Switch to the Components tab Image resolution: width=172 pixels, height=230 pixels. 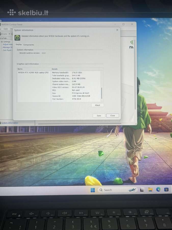coord(29,45)
